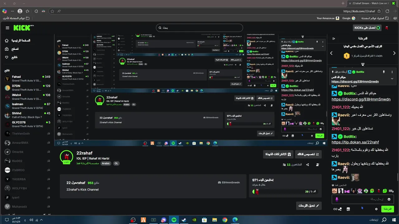Image resolution: width=399 pixels, height=224 pixels.
Task: Open the hamburger menu beside the KICK logo
Action: coord(7,28)
